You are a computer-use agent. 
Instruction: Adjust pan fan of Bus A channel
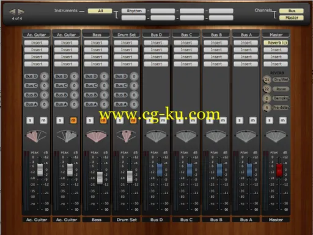(246, 136)
